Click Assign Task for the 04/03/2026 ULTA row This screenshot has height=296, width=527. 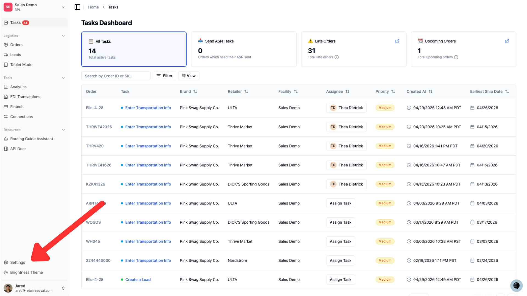(341, 203)
